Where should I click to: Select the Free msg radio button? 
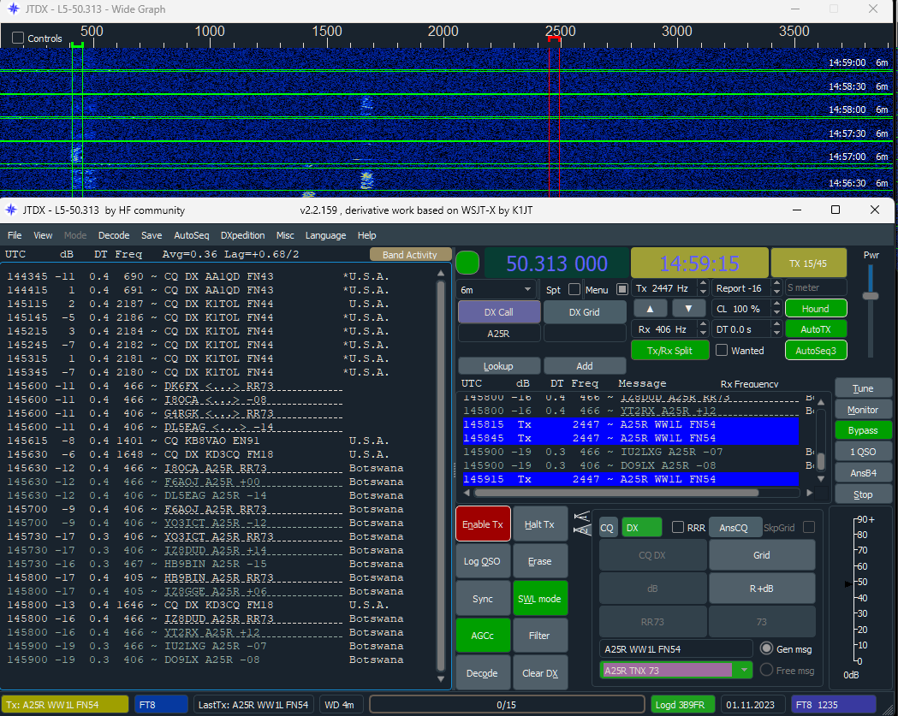point(766,670)
